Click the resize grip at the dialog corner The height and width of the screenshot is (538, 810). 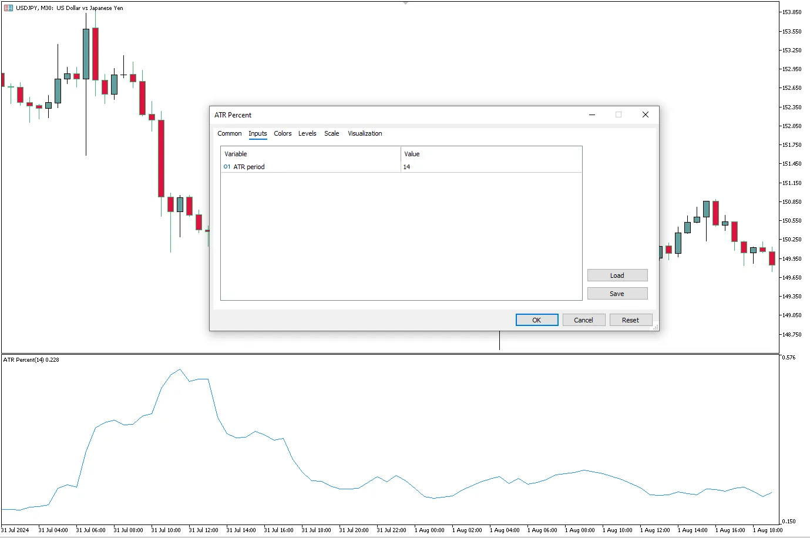pyautogui.click(x=656, y=327)
